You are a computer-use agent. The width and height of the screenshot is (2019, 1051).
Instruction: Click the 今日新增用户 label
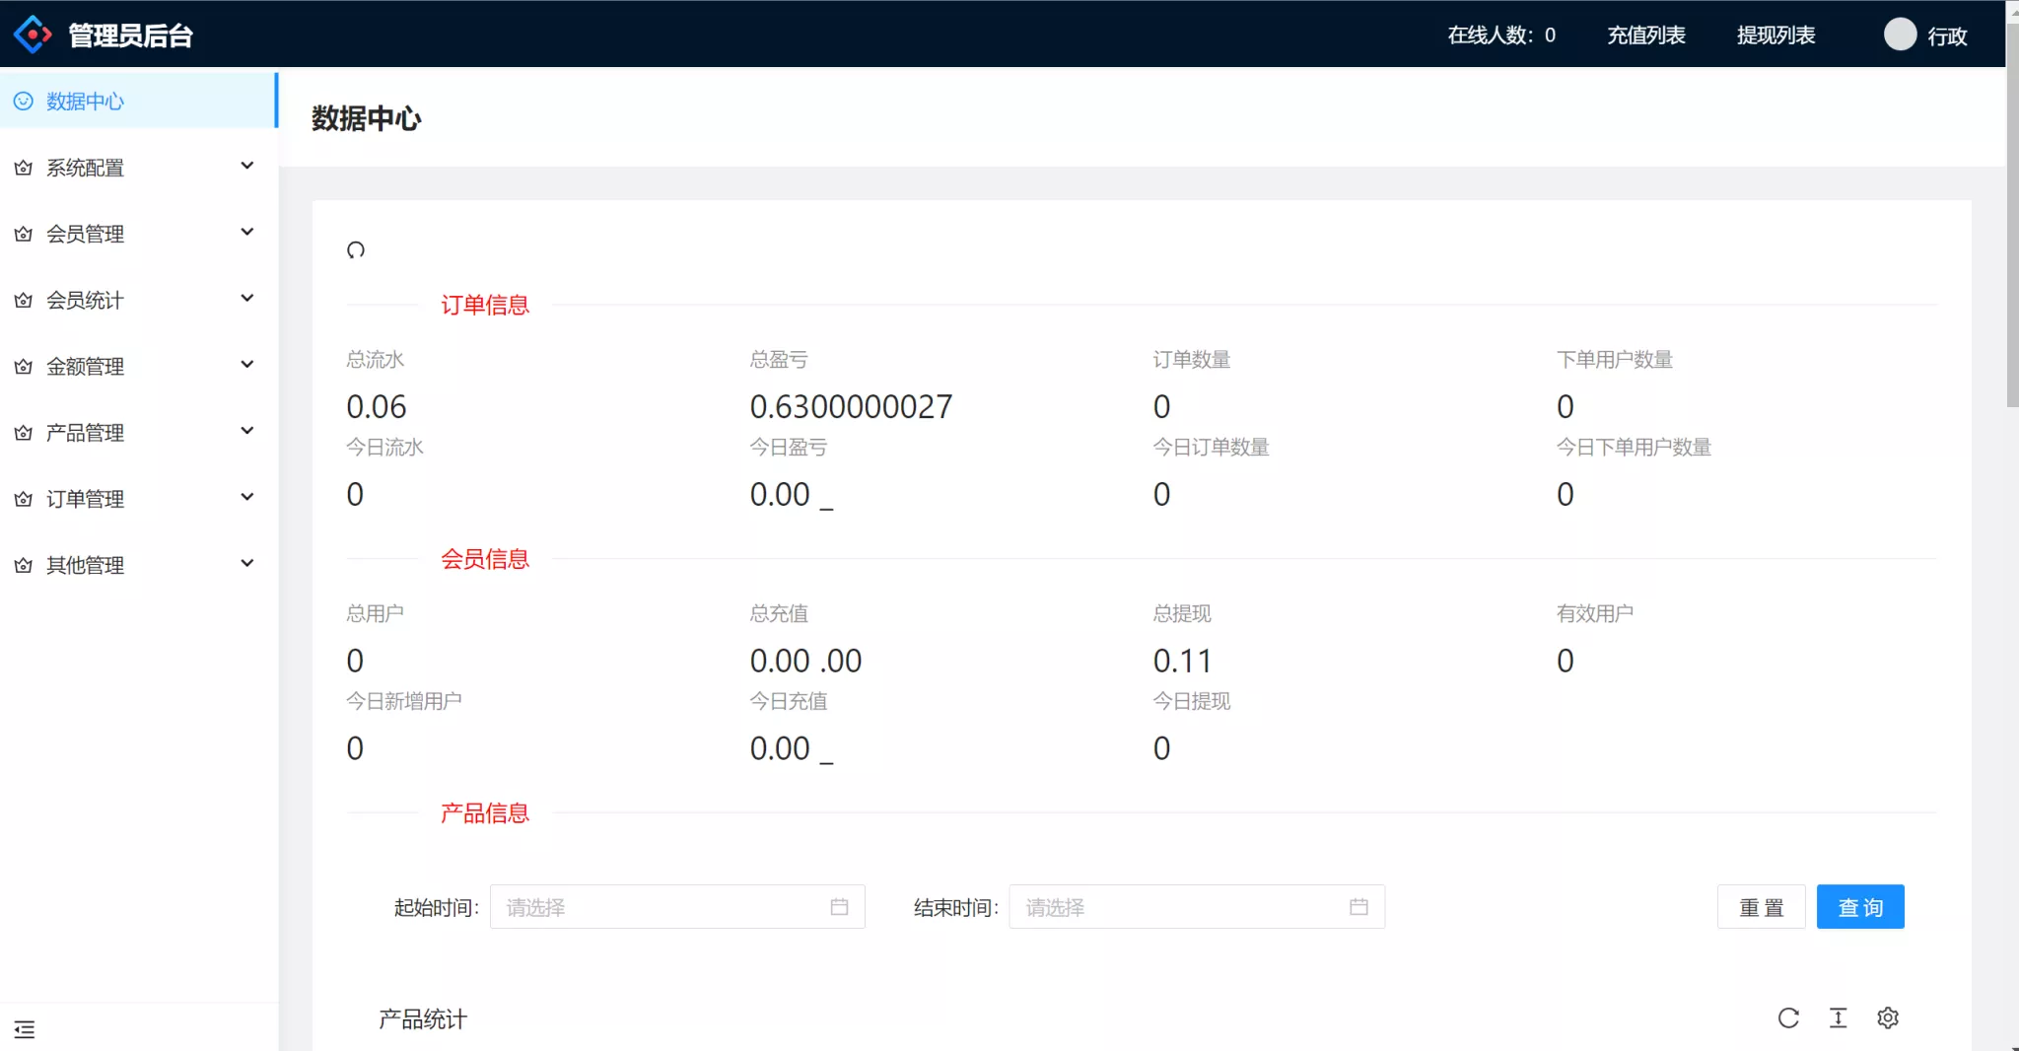click(404, 701)
